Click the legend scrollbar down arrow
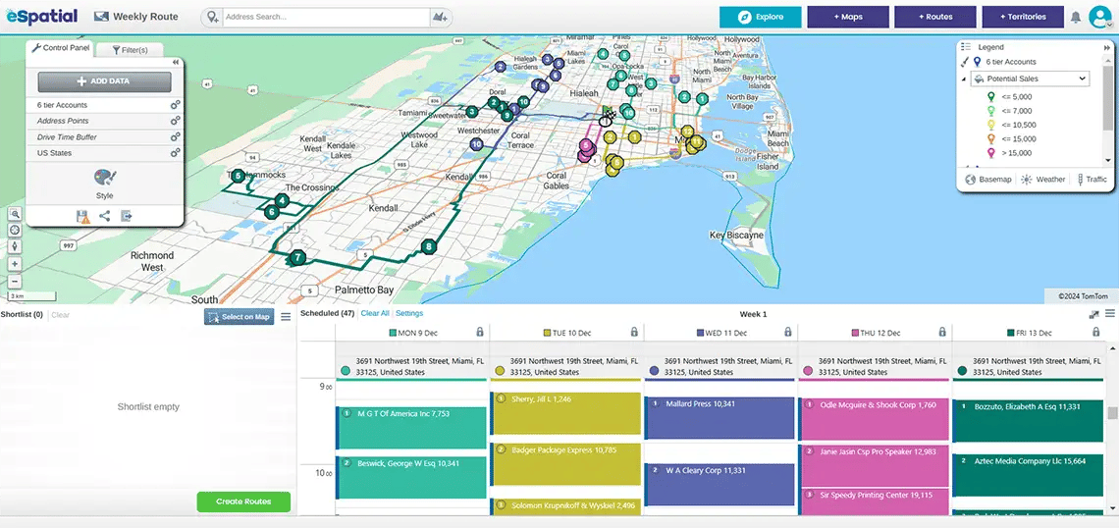1119x528 pixels. (1108, 161)
